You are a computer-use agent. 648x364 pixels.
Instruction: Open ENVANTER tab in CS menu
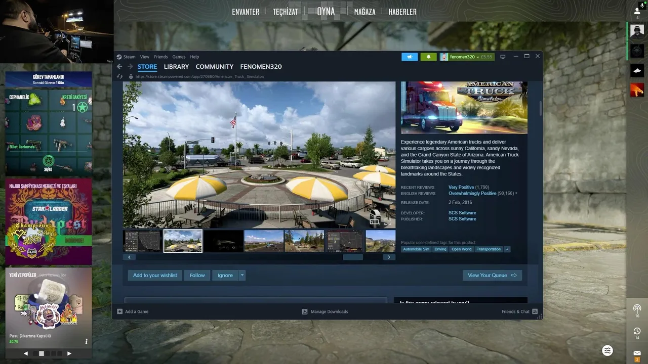tap(246, 12)
